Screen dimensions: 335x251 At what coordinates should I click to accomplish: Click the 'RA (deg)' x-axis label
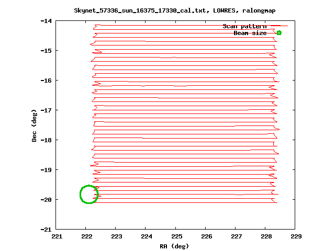click(174, 246)
